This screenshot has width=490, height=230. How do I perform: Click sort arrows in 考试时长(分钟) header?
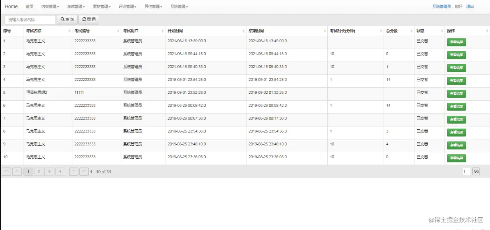[381, 31]
